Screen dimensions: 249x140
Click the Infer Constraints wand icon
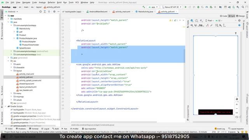pos(211,25)
